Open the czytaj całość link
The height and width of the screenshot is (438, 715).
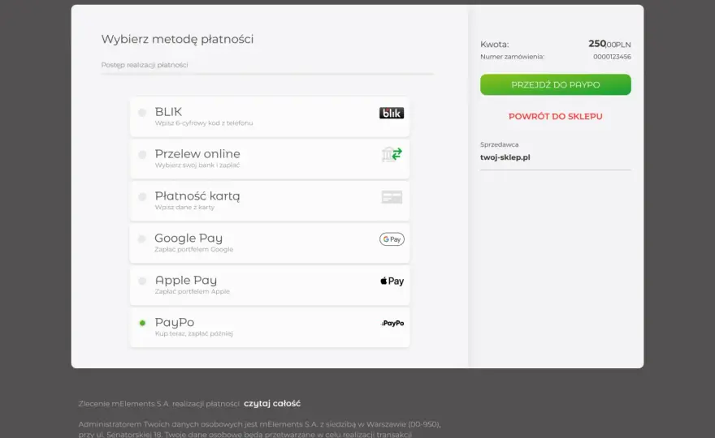272,403
